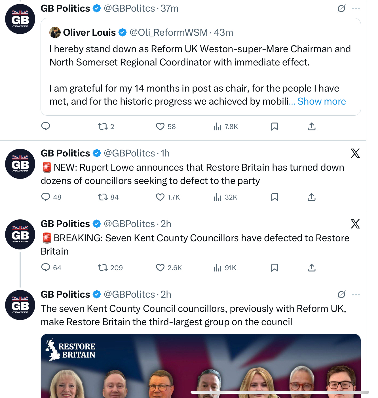Like the tweet with 58 likes
Screen dimensions: 378x398
160,126
